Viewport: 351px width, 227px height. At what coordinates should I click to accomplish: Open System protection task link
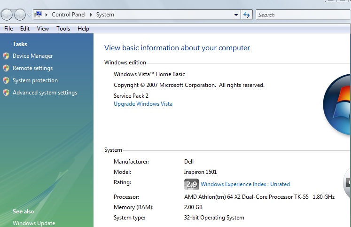tap(35, 80)
